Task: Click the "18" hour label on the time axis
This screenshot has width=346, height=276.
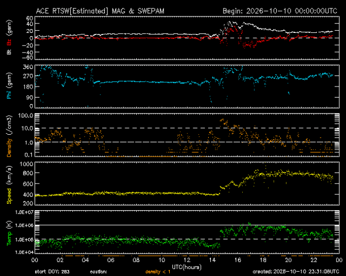Action: pyautogui.click(x=263, y=260)
